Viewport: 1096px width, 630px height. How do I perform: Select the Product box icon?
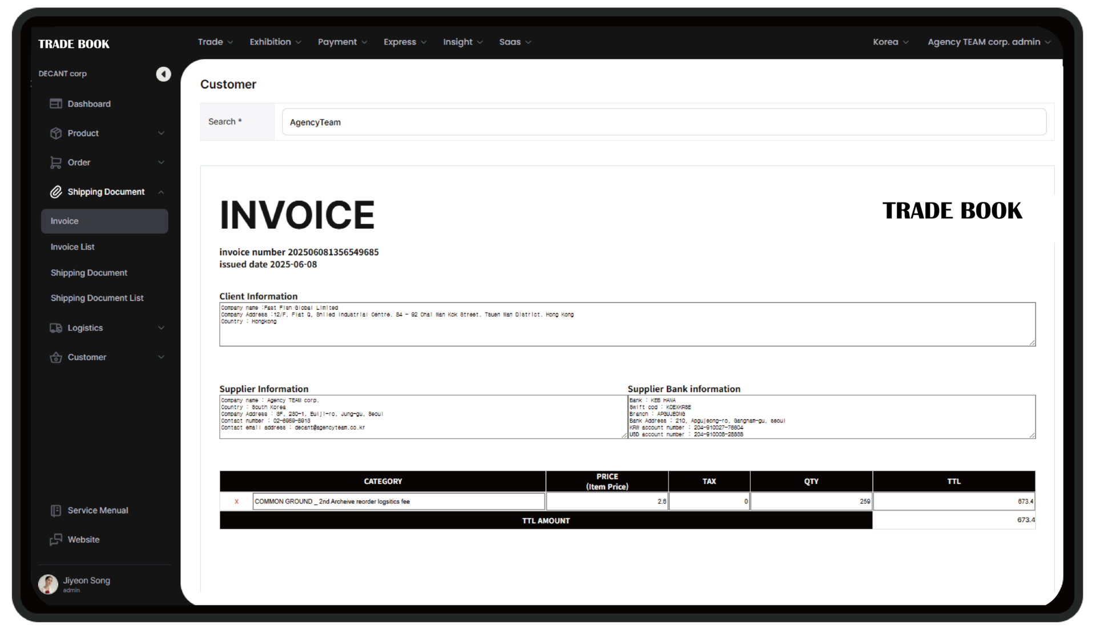pyautogui.click(x=56, y=133)
